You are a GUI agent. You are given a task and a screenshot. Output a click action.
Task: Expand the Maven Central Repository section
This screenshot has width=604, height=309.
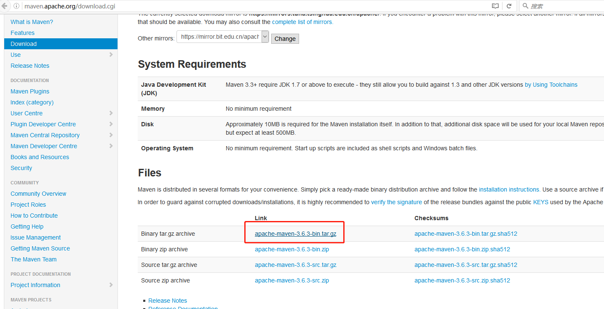pyautogui.click(x=111, y=135)
